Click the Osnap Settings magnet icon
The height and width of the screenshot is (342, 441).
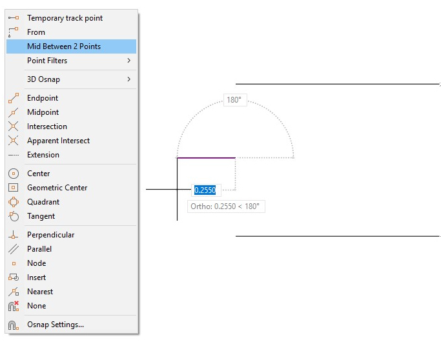click(14, 325)
